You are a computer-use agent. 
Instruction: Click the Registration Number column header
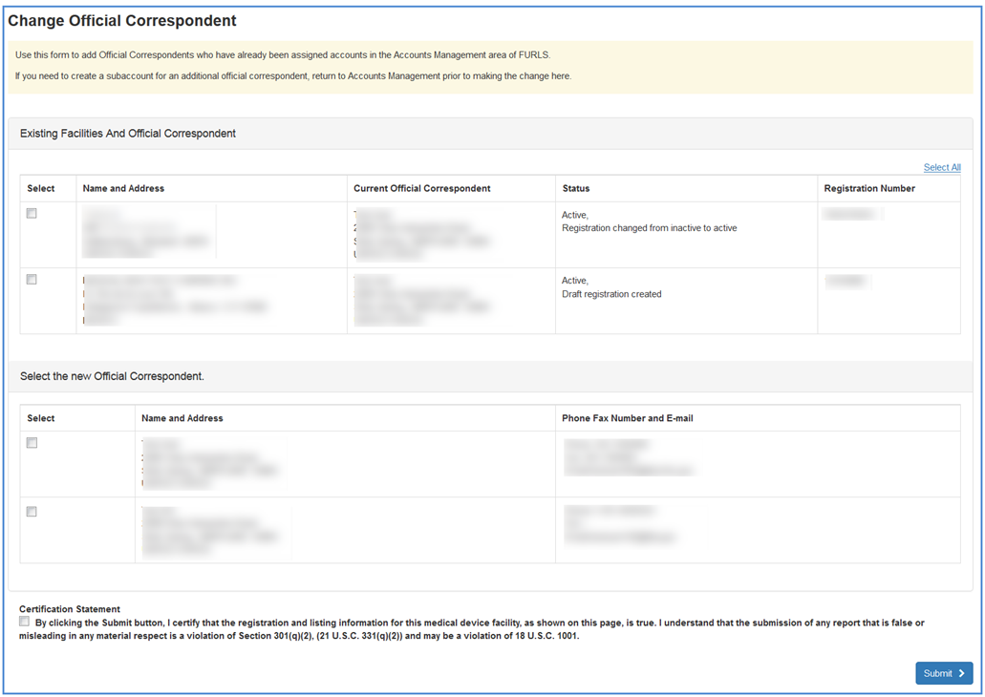tap(869, 188)
